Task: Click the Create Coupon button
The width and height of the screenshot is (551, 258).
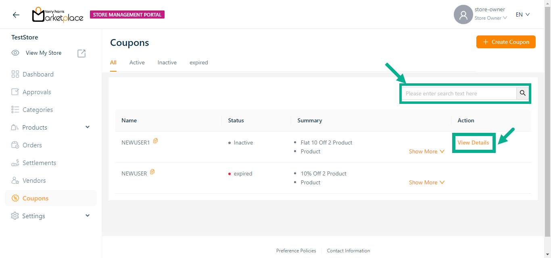Action: pyautogui.click(x=506, y=42)
